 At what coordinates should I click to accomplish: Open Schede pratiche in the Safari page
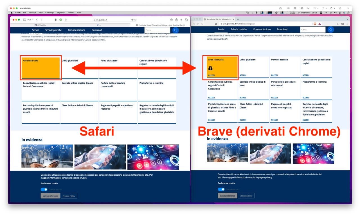click(53, 30)
